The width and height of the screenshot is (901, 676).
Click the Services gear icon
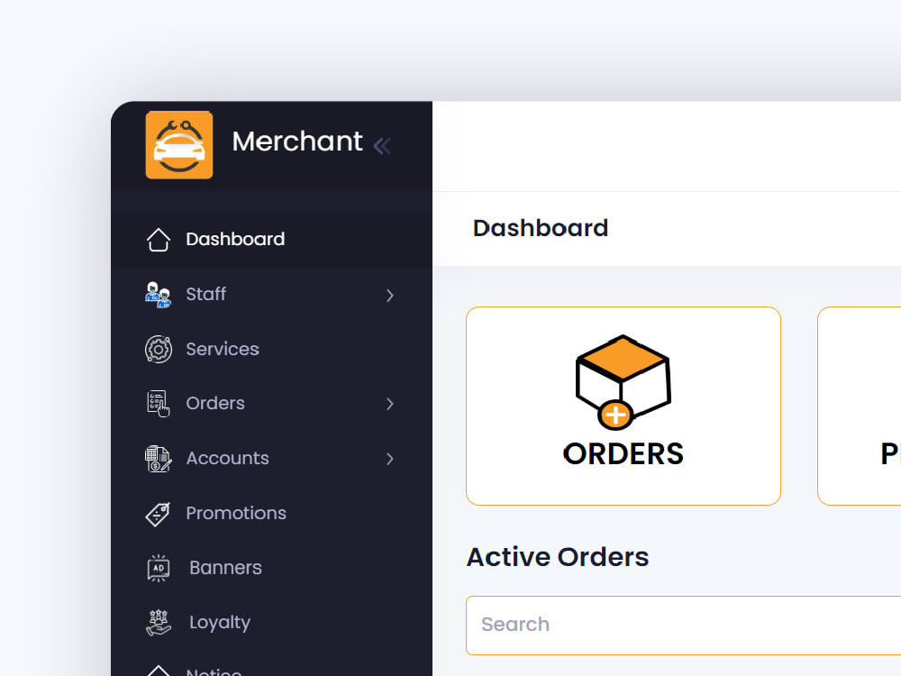[x=158, y=349]
